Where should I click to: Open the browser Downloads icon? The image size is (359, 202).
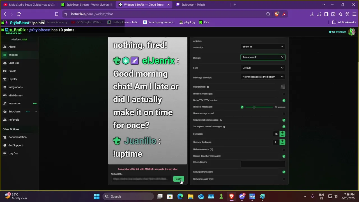[x=312, y=14]
